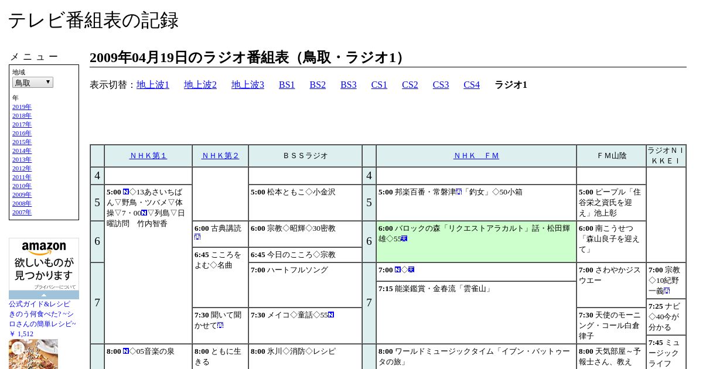View the 2008年 year link
Screen dimensions: 703x369
pyautogui.click(x=22, y=203)
